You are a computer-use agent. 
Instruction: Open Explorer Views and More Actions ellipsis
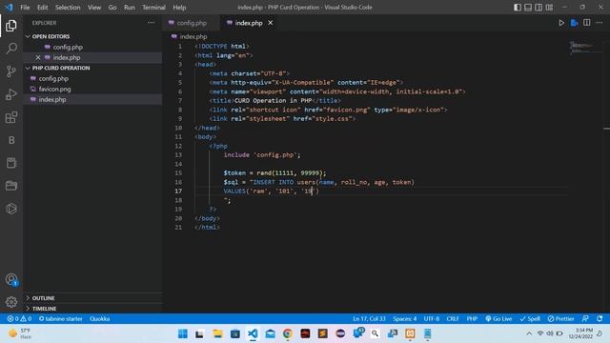click(151, 23)
